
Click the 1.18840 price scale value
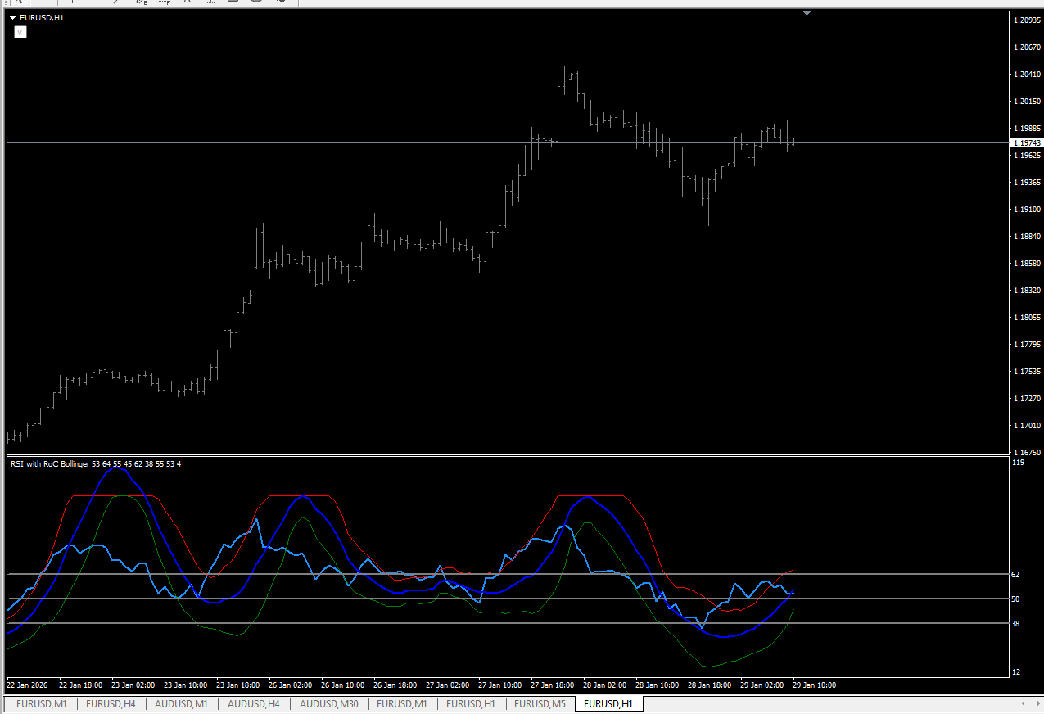tap(1027, 237)
